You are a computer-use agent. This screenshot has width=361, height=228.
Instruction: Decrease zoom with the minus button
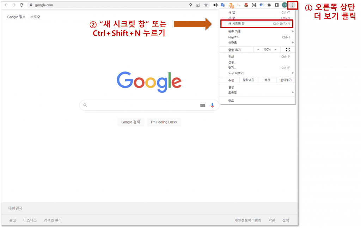tap(258, 49)
